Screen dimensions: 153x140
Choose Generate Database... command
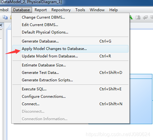(x=70, y=41)
